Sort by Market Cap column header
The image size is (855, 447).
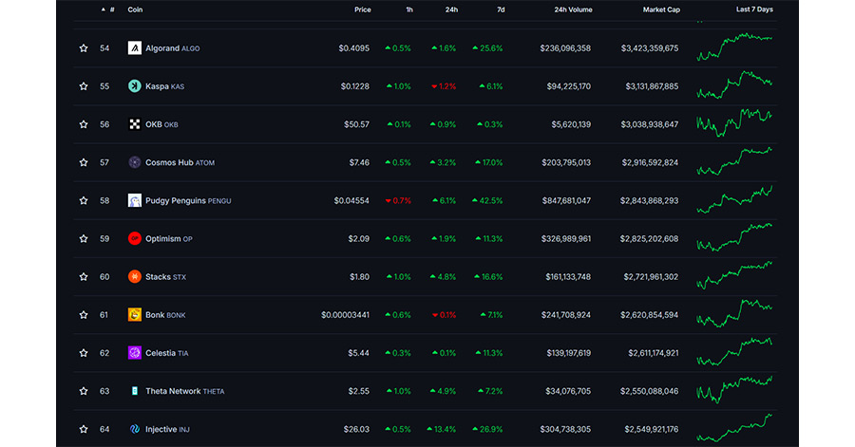pyautogui.click(x=661, y=9)
